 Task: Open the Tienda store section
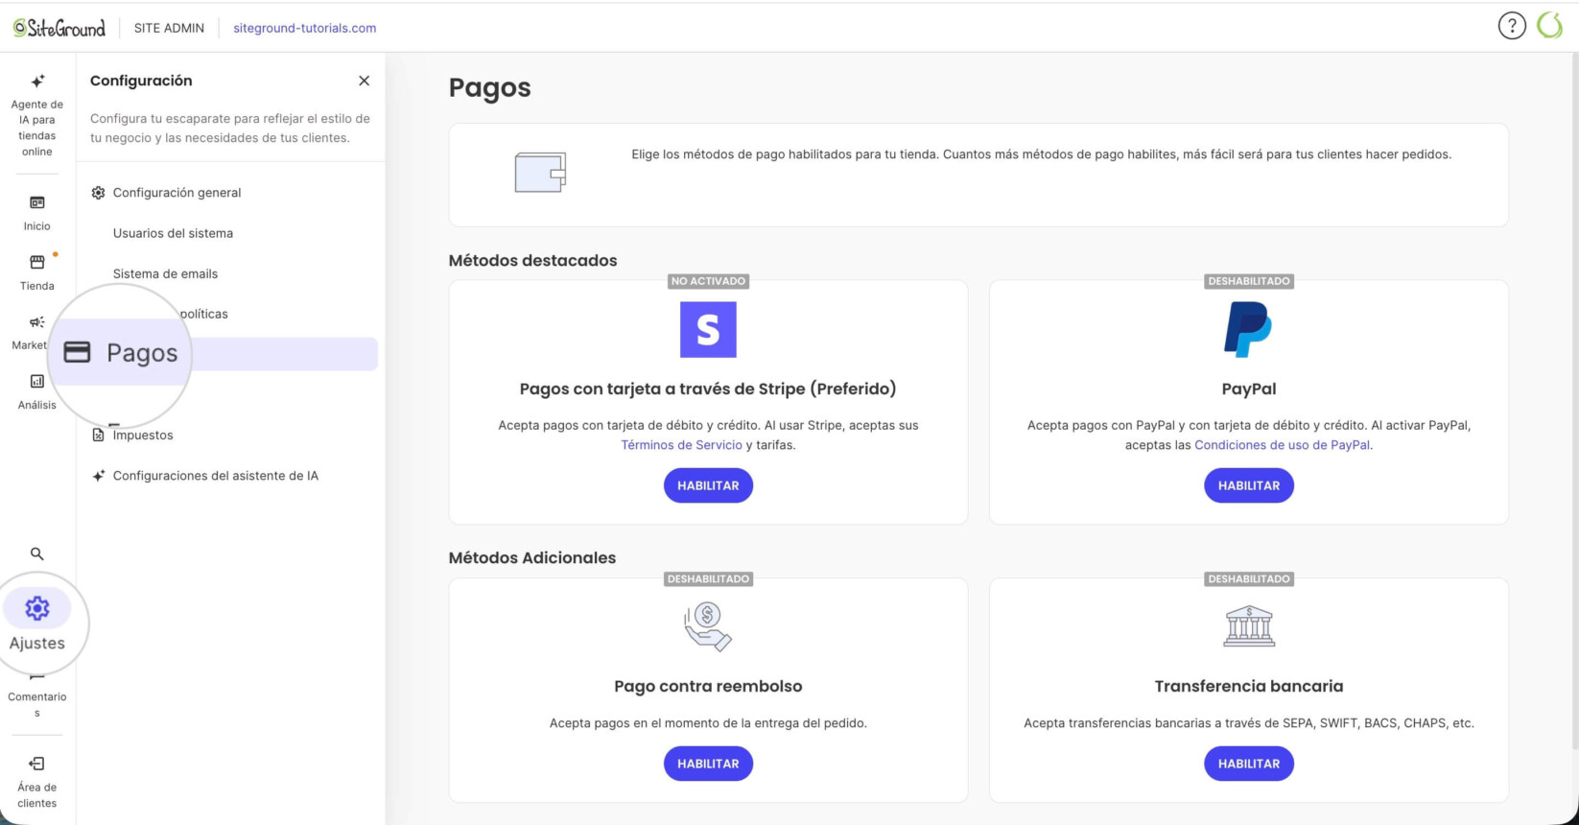click(37, 272)
